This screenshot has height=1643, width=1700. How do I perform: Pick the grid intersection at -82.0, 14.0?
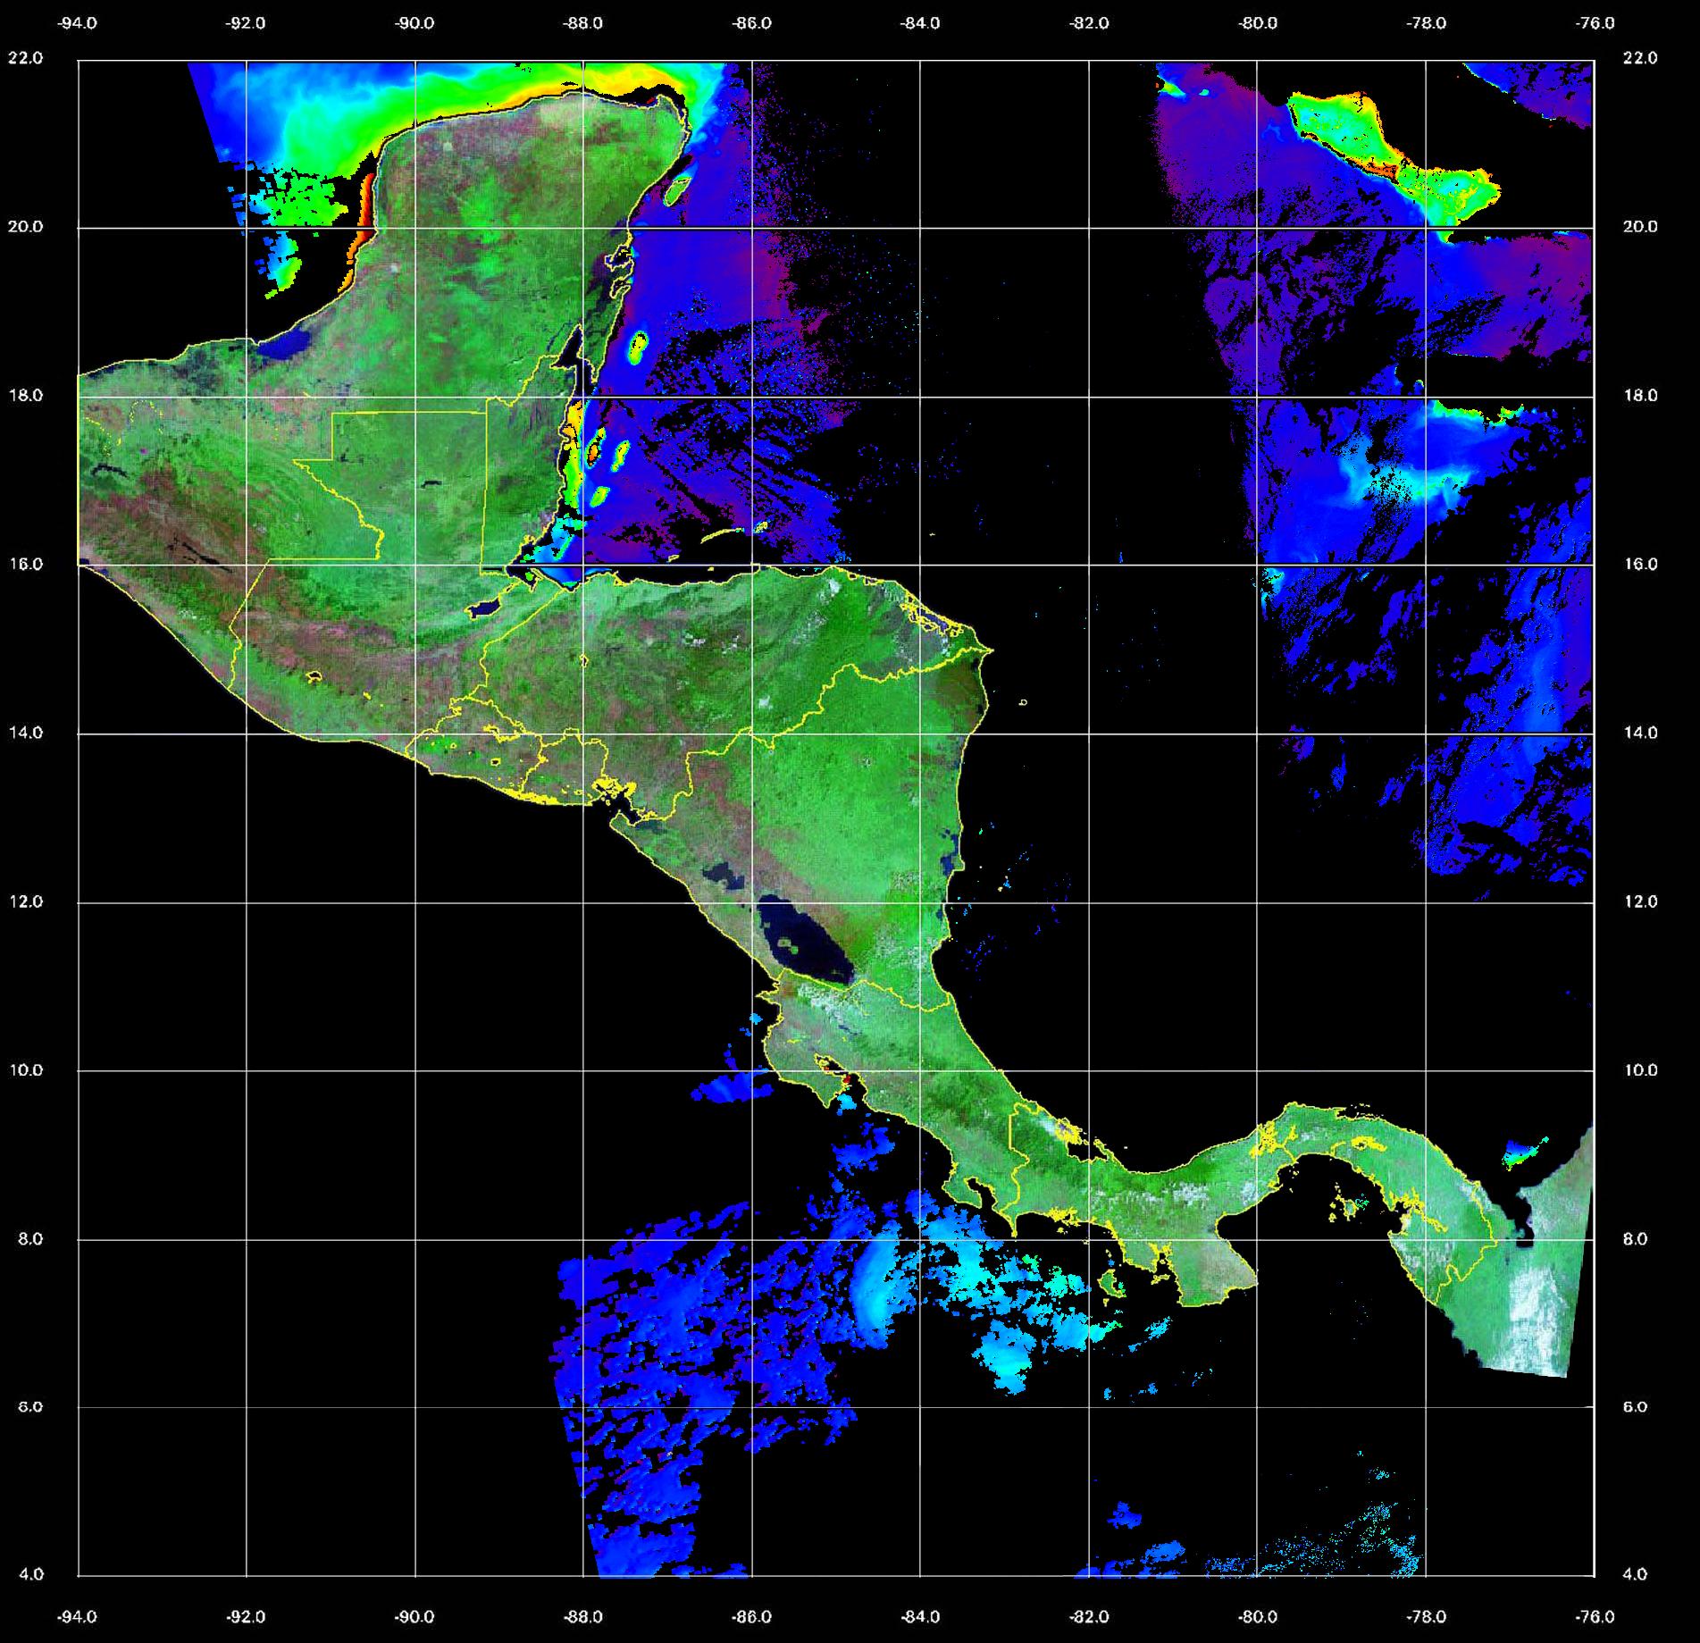1089,734
